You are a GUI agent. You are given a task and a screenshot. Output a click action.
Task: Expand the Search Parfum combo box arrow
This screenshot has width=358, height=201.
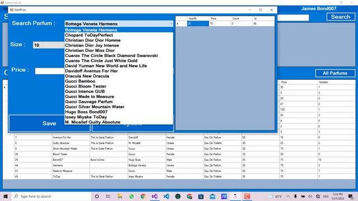[171, 23]
